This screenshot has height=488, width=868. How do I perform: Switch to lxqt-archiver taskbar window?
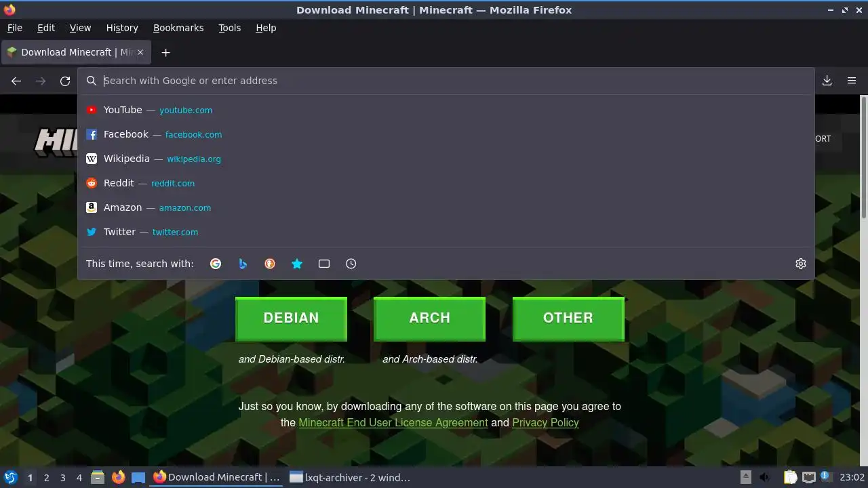click(x=350, y=477)
